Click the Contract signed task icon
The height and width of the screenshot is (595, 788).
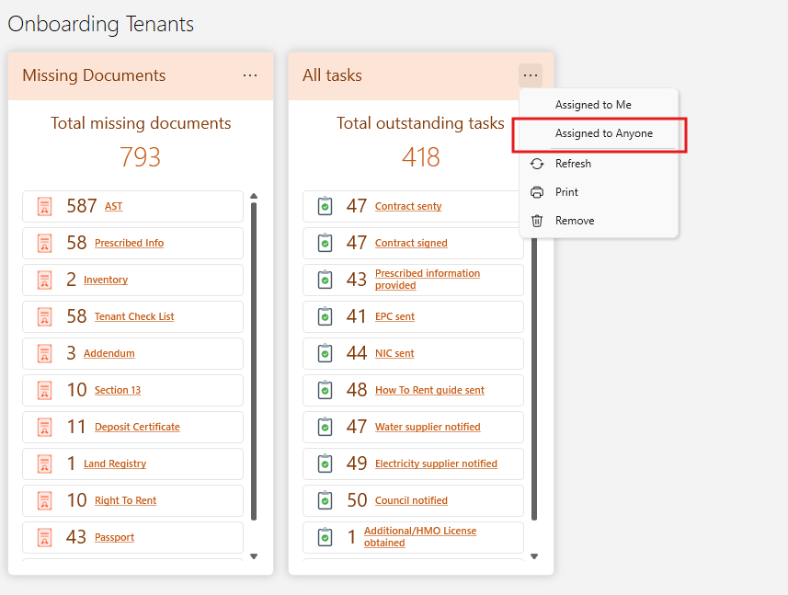(x=325, y=243)
